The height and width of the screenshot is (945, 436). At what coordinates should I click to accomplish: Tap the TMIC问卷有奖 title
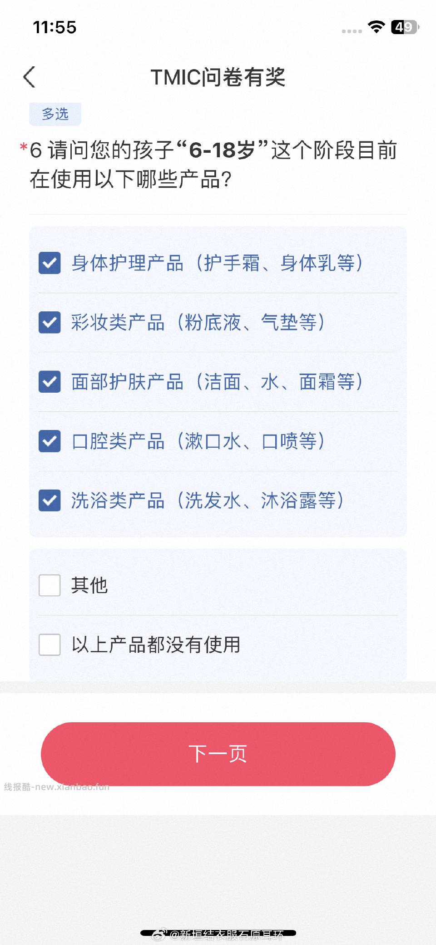click(x=218, y=76)
